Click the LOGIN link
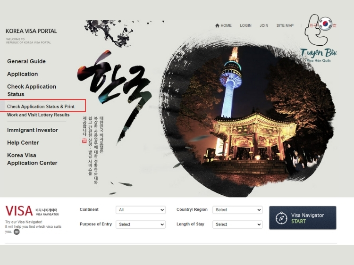The height and width of the screenshot is (265, 354). [x=245, y=25]
